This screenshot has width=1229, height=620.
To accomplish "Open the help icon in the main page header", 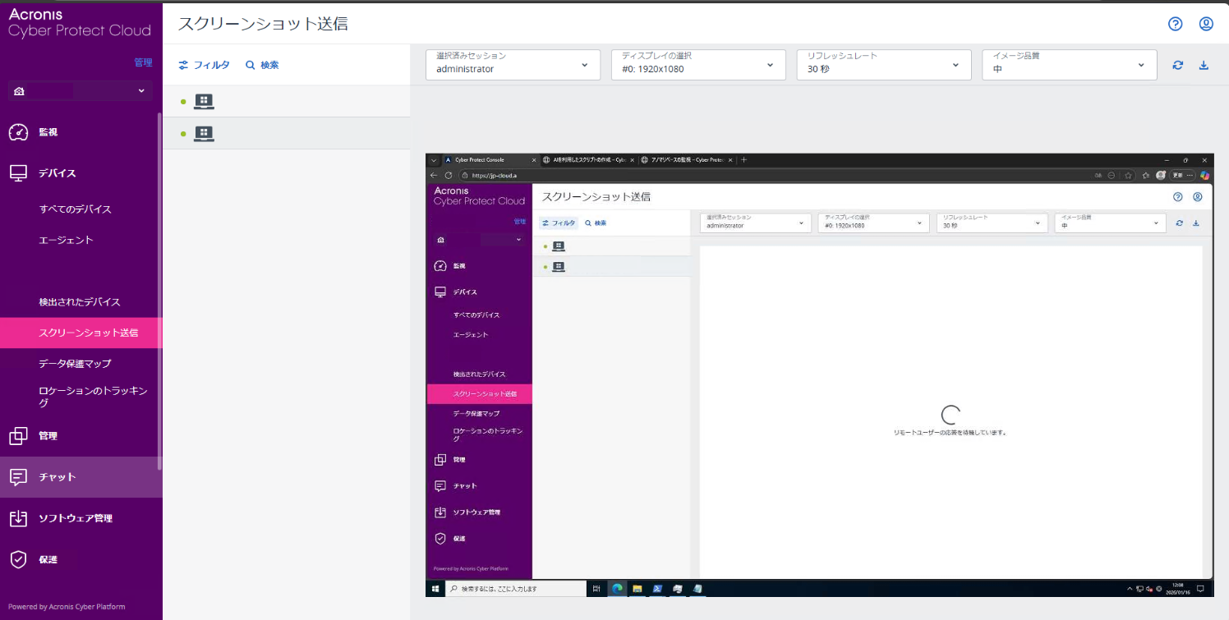I will point(1175,24).
